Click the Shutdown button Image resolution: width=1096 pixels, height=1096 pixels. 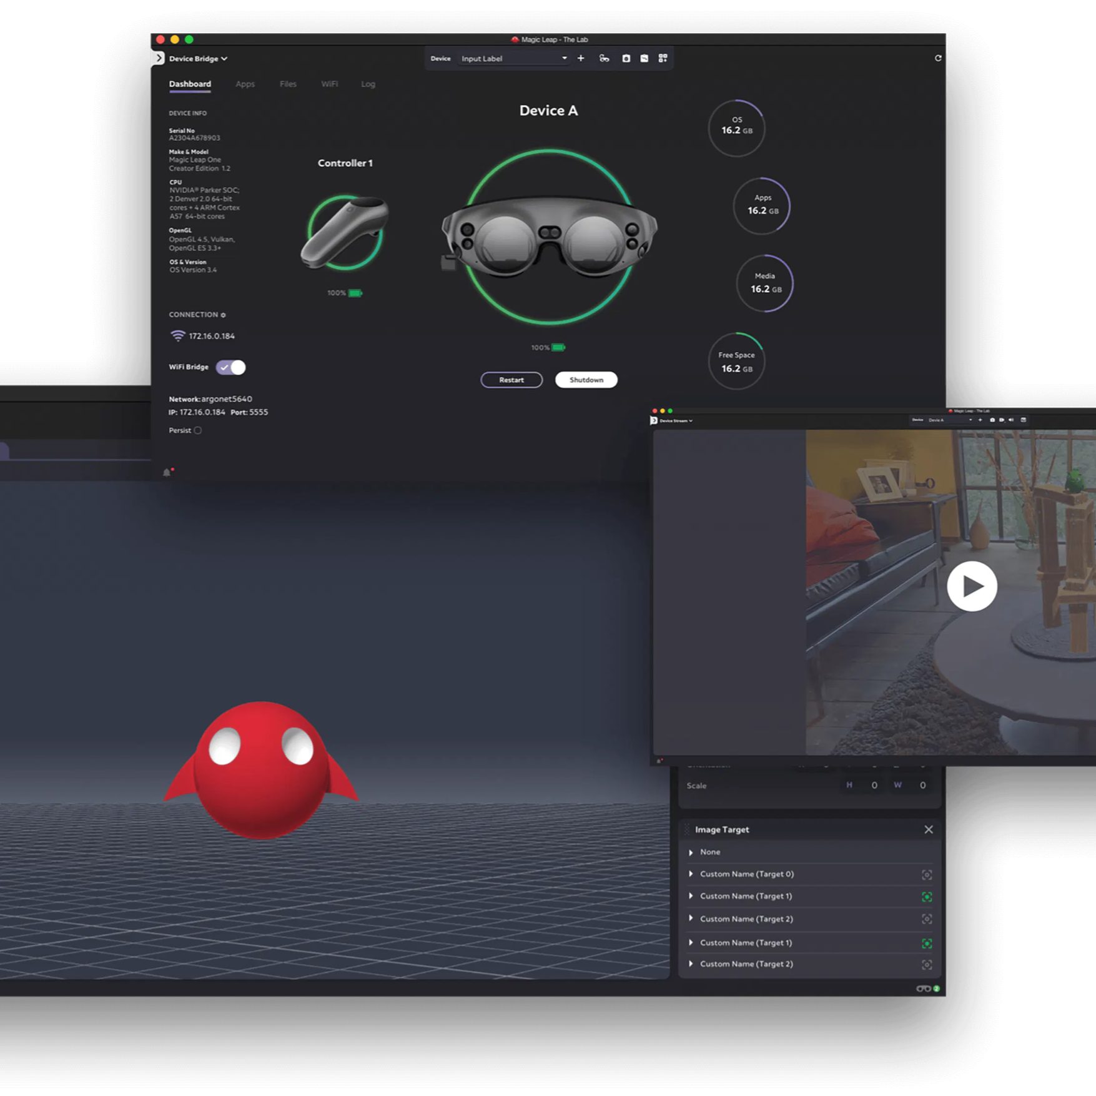point(586,380)
